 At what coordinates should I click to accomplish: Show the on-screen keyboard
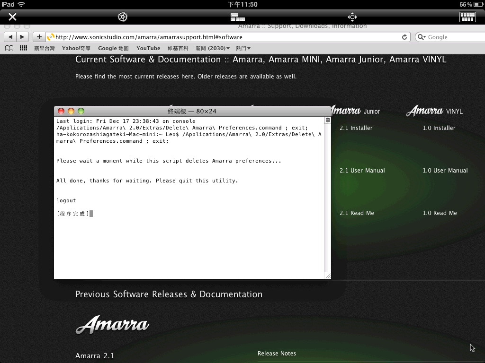tap(467, 17)
